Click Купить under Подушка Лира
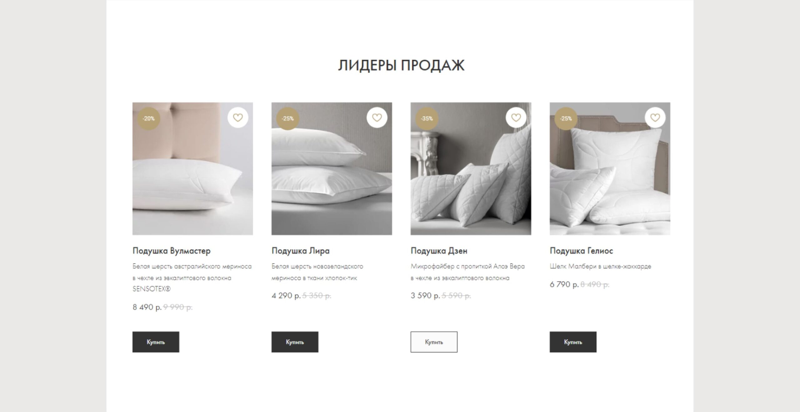Screen dimensions: 800x412 (x=295, y=342)
